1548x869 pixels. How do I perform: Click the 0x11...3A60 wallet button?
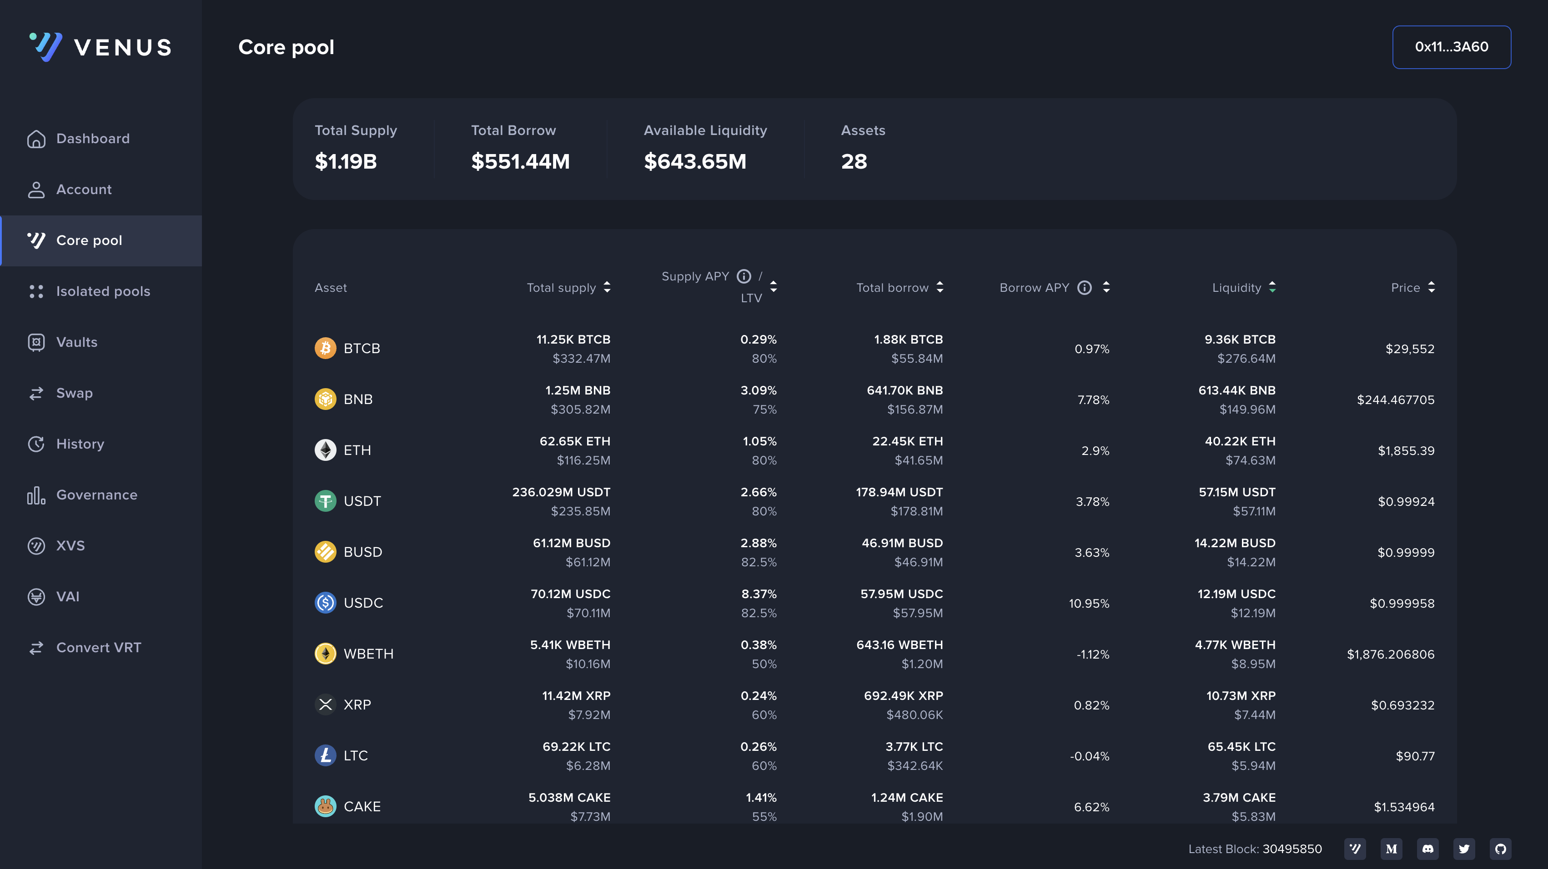click(1451, 47)
